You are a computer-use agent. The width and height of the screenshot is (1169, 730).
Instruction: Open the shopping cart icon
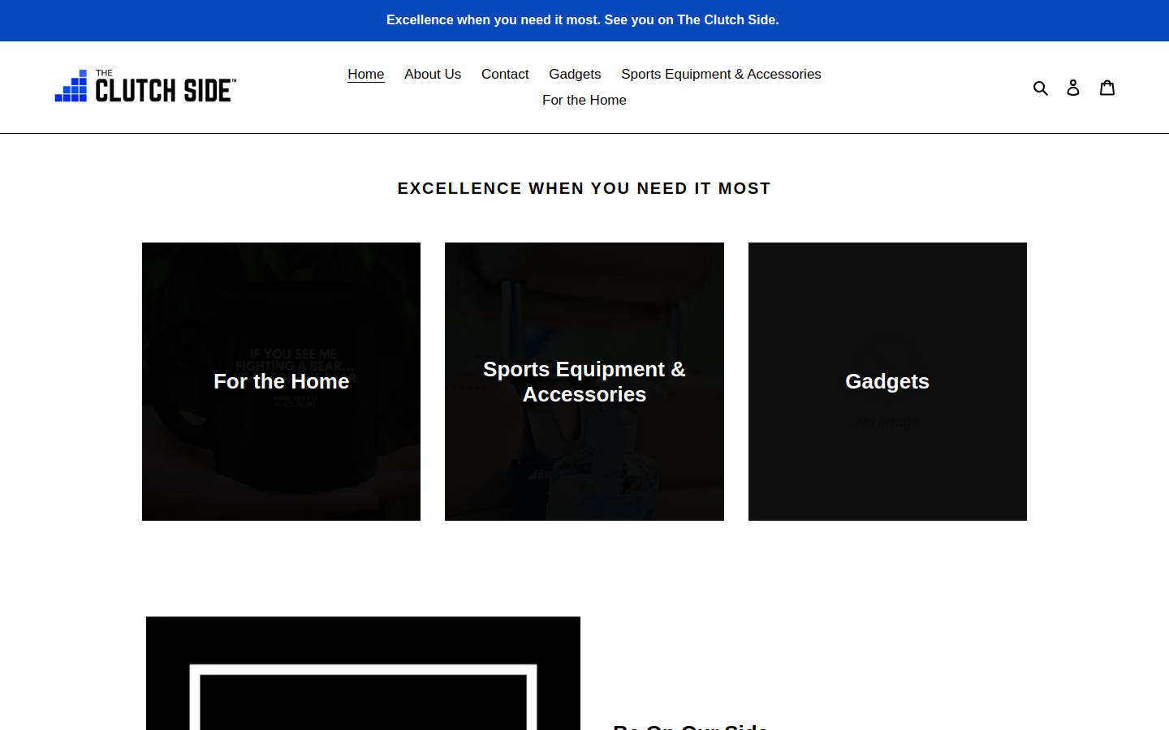pos(1107,88)
